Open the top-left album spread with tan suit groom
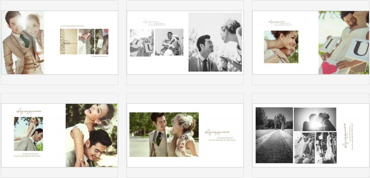This screenshot has height=178, width=370. point(23,42)
